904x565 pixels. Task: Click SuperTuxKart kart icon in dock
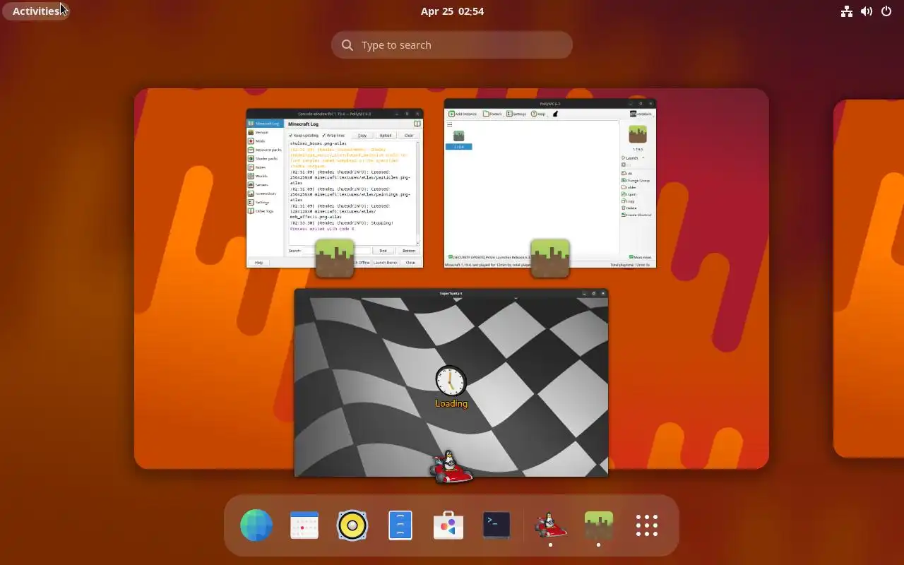pyautogui.click(x=550, y=525)
